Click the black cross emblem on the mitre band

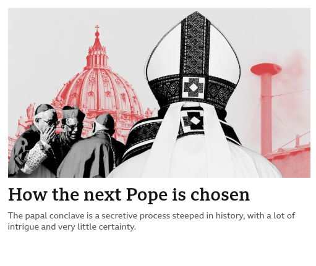194,88
